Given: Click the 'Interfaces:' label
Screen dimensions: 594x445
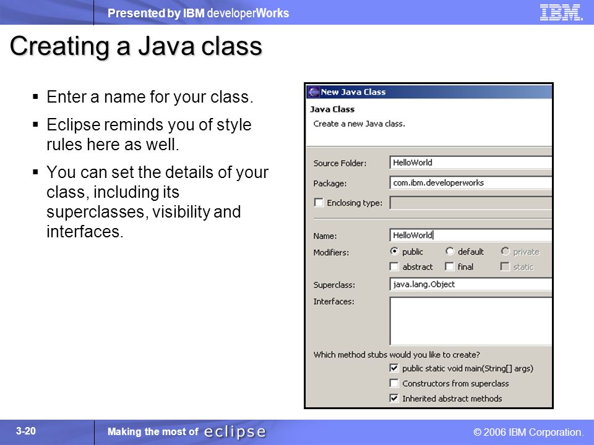Looking at the screenshot, I should (334, 302).
